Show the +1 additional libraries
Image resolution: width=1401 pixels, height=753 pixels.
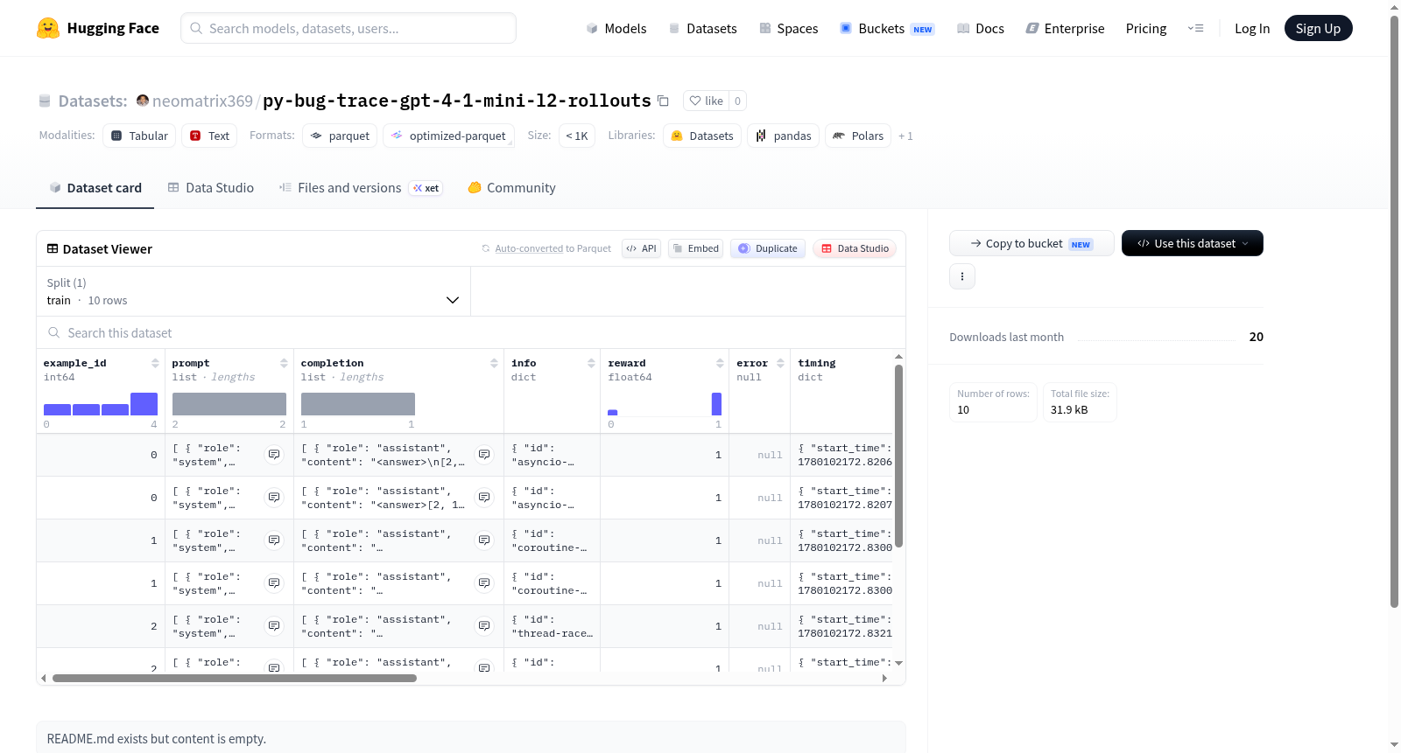[905, 136]
